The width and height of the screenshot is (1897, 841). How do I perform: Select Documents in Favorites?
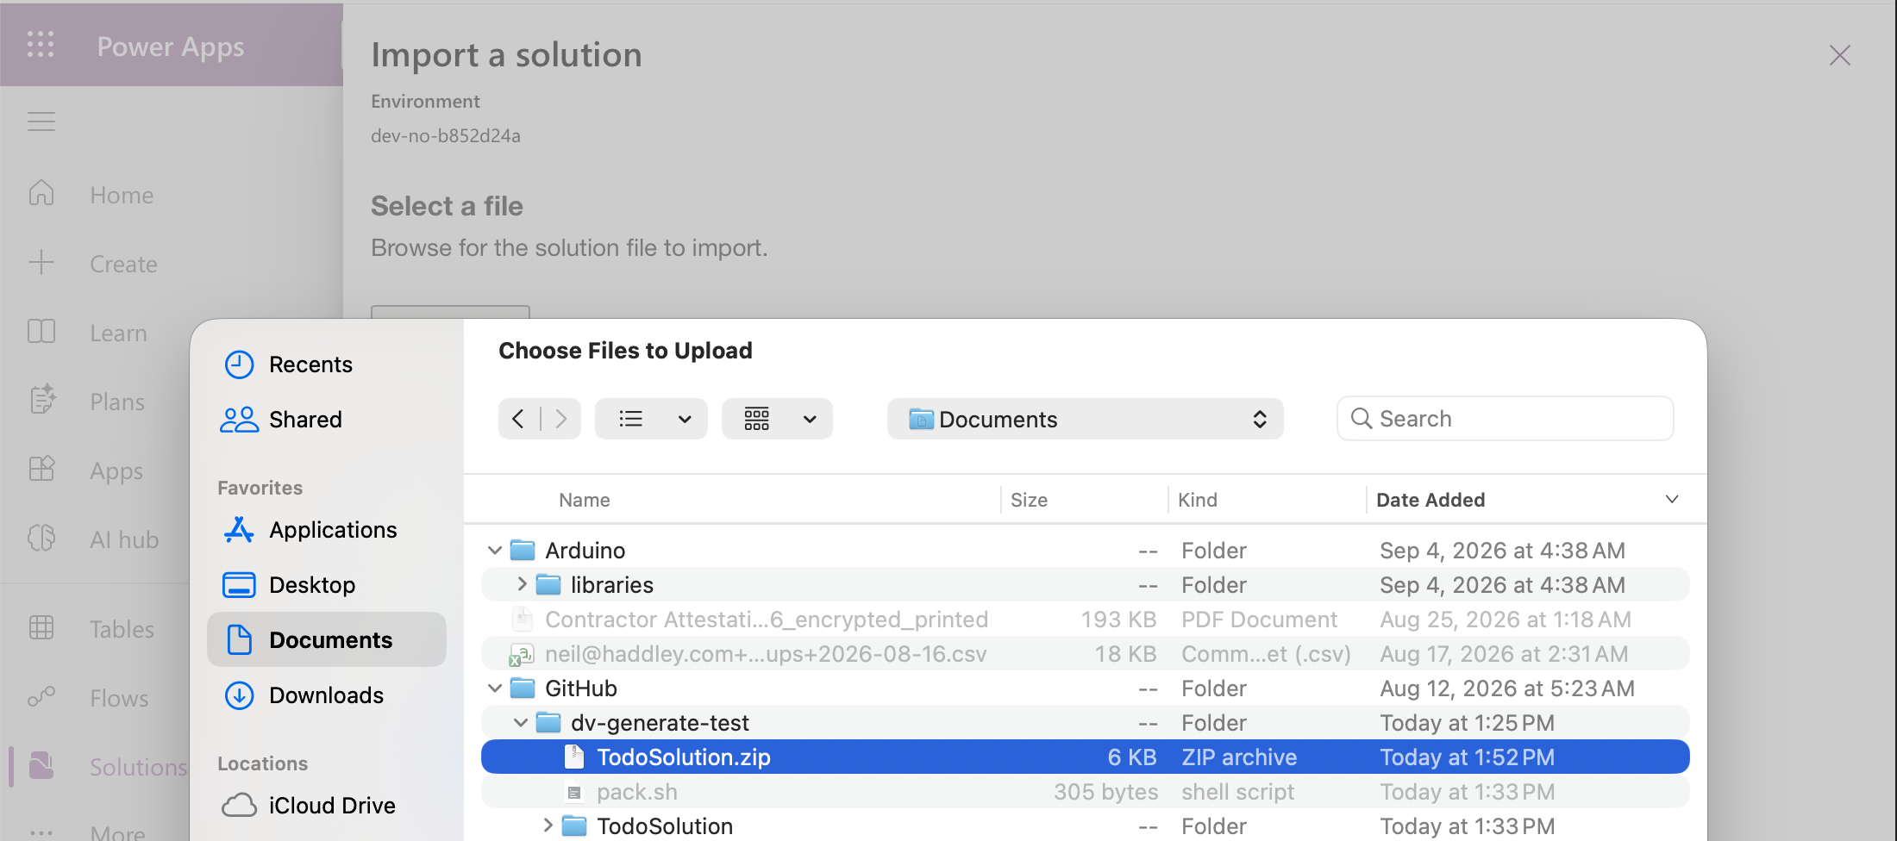327,639
